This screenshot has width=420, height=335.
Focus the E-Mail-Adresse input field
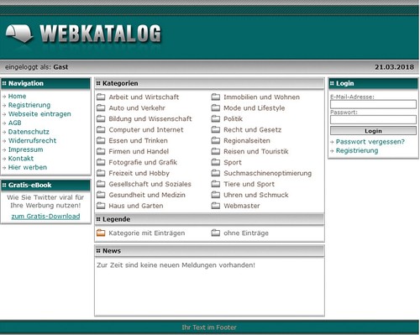point(373,104)
